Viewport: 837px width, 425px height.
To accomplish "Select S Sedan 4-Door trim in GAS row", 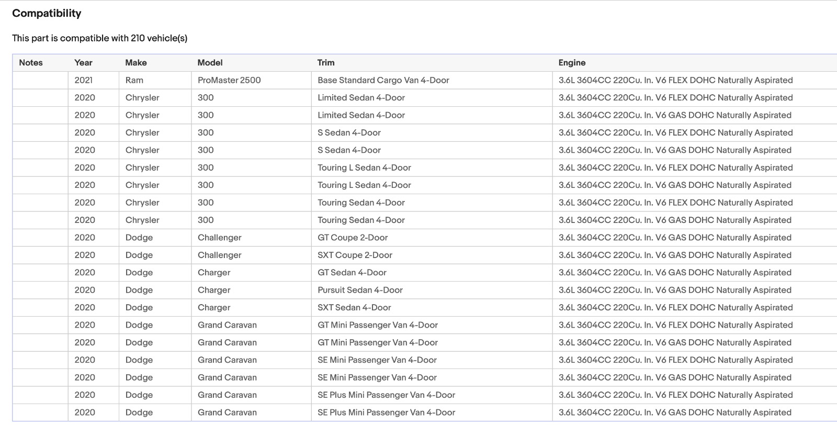I will pos(349,150).
